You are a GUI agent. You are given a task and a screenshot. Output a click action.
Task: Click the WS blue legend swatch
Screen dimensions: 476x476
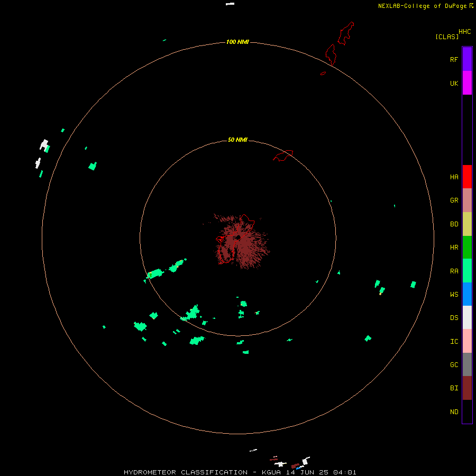(x=467, y=294)
